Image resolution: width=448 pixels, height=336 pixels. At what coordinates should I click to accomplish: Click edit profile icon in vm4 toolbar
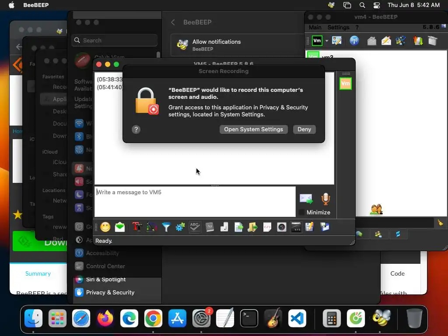tap(337, 41)
